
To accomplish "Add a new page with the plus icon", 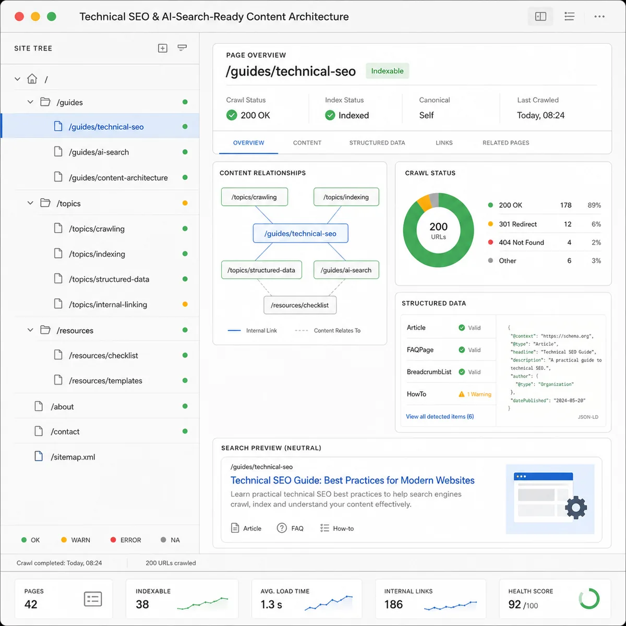I will (x=163, y=48).
